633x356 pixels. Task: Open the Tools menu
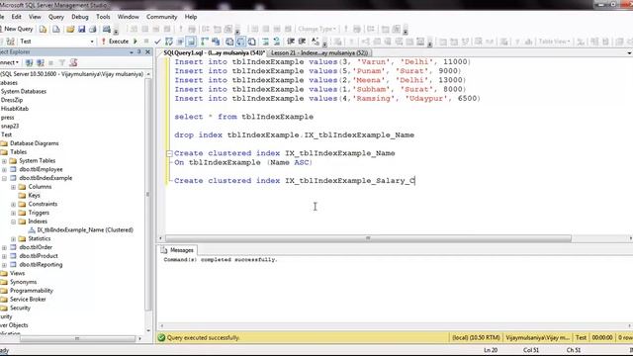[x=103, y=17]
